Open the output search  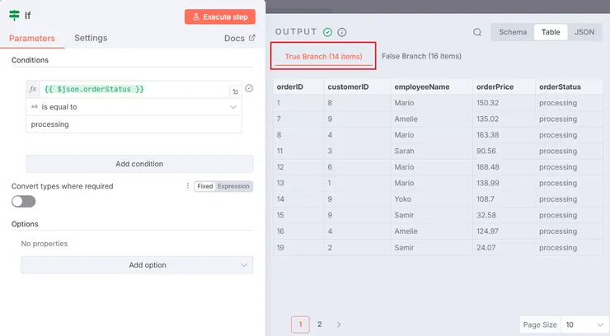(x=477, y=32)
